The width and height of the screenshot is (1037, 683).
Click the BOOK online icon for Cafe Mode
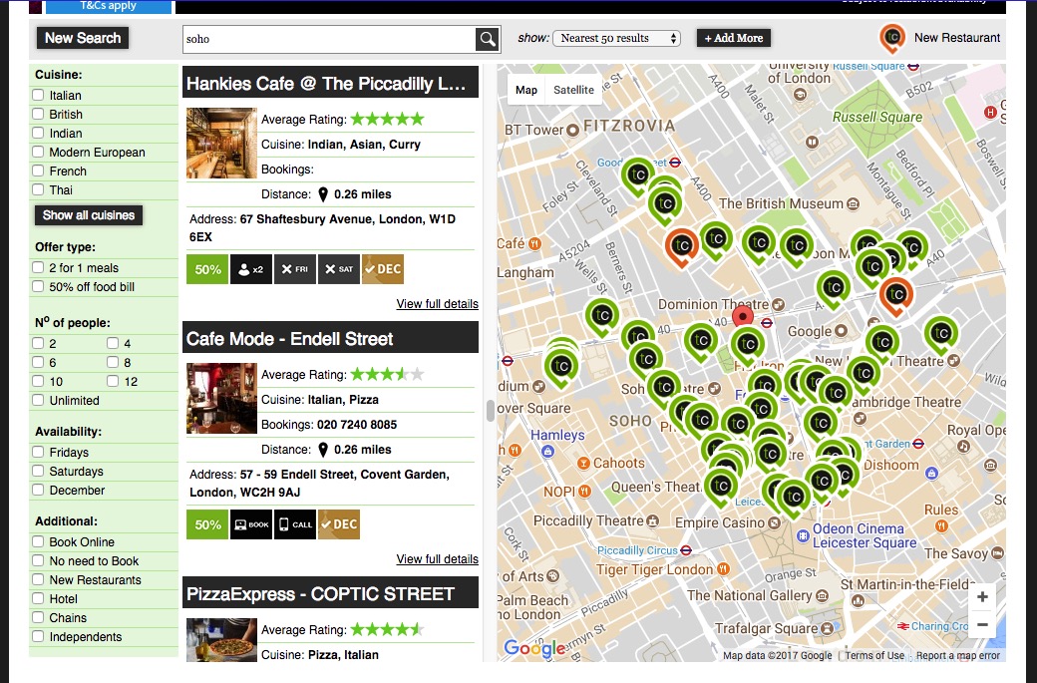(x=250, y=524)
